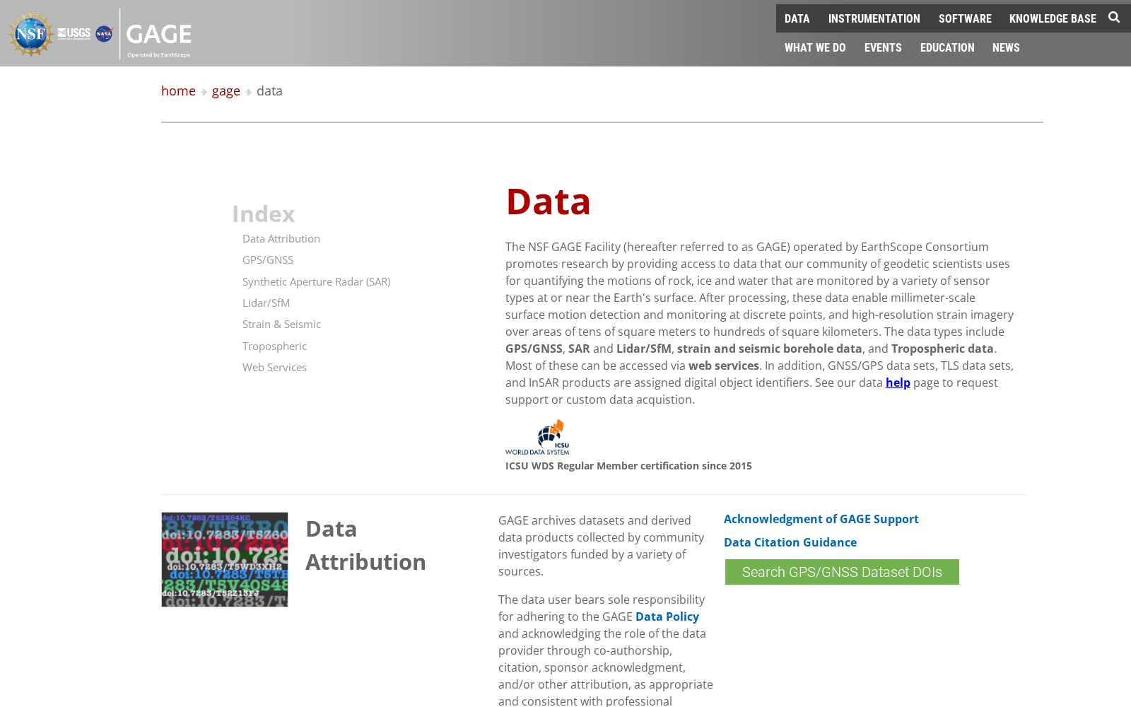Viewport: 1131px width, 707px height.
Task: Jump to Synthetic Aperture Radar (SAR) section
Action: [317, 282]
